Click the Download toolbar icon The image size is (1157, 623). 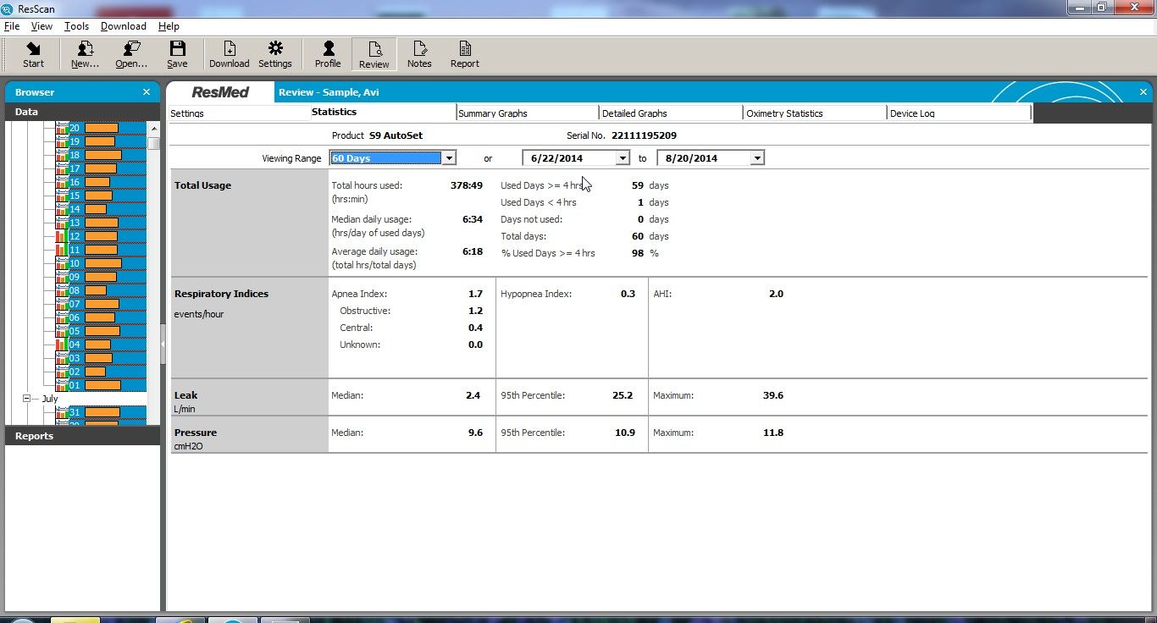(230, 54)
